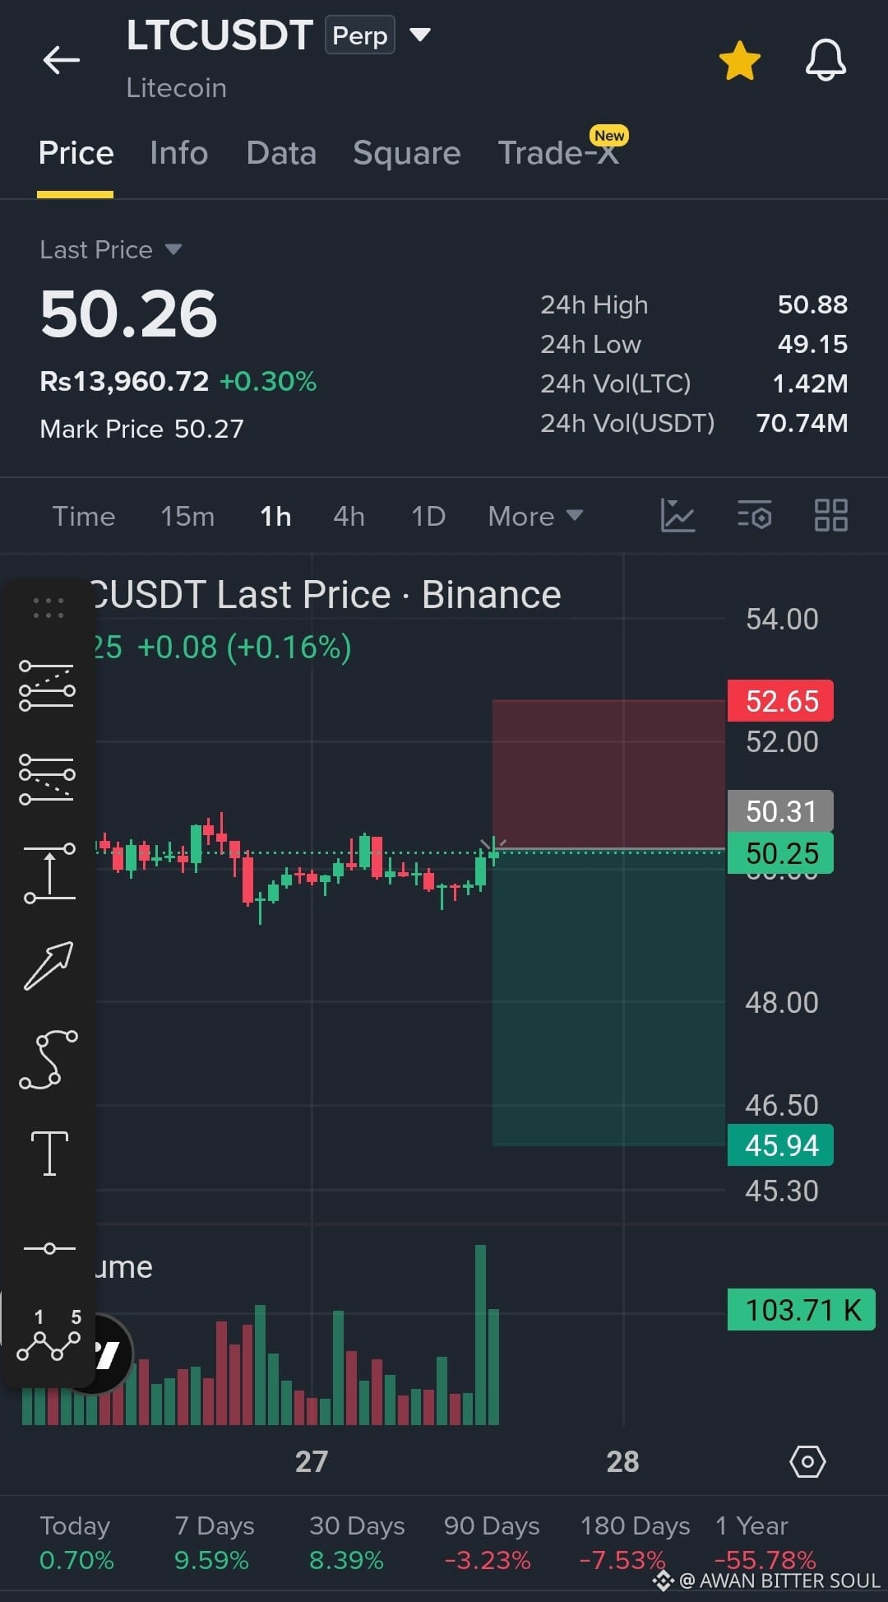Select the 15m chart interval

click(187, 516)
